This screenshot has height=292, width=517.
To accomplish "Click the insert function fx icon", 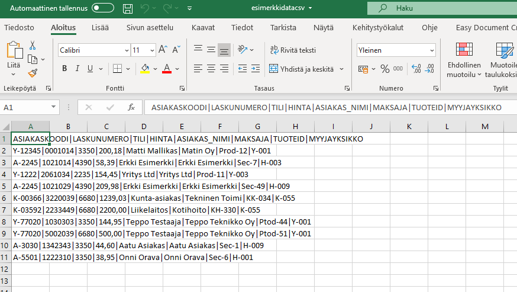I will coord(131,107).
